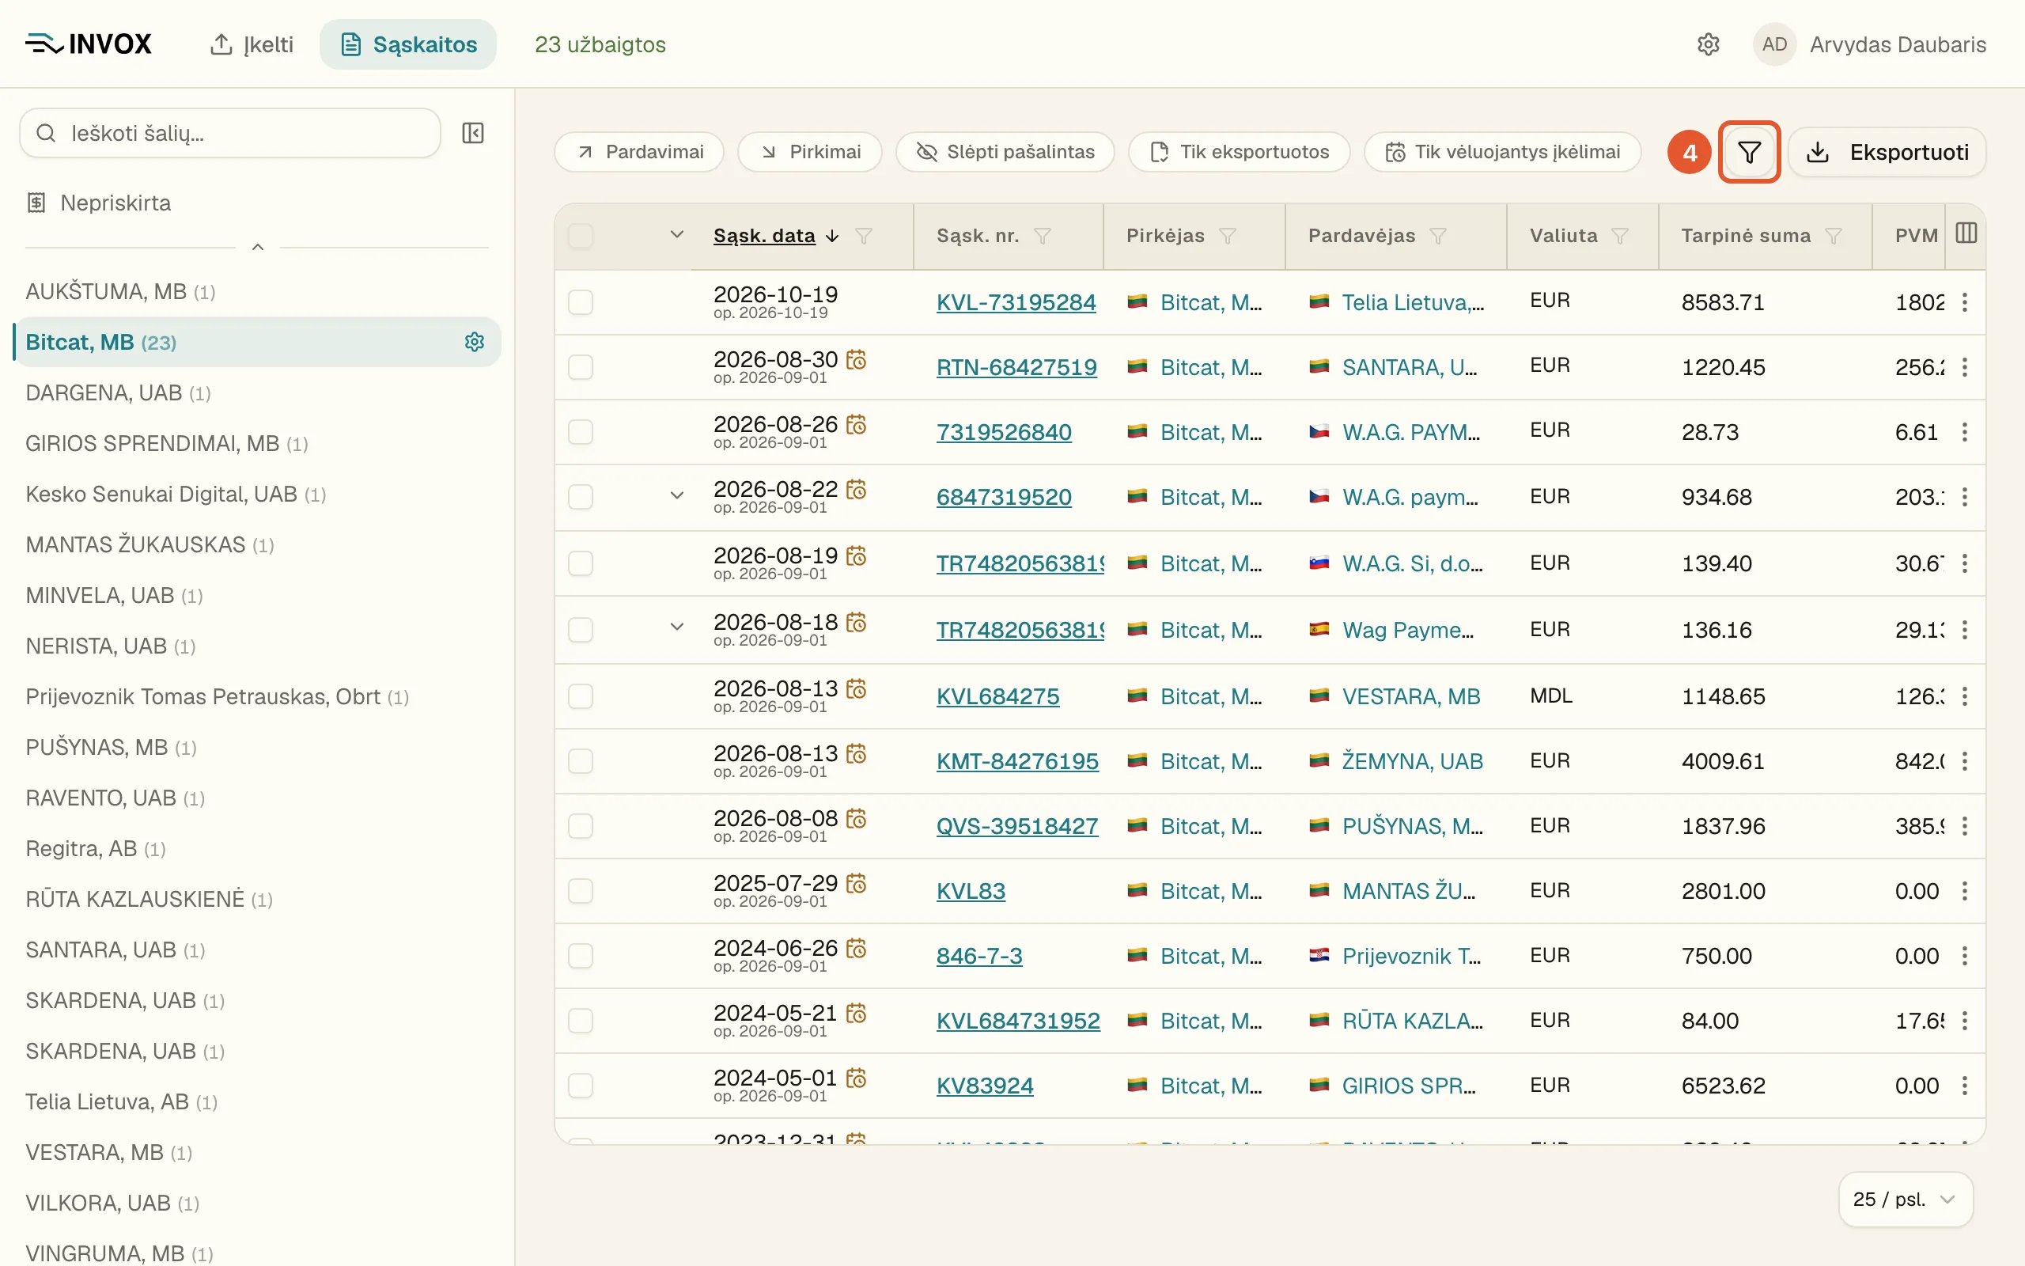The width and height of the screenshot is (2025, 1266).
Task: Select Kesko Senukai Digital, UAB company
Action: [176, 494]
